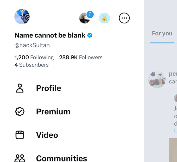Image resolution: width=177 pixels, height=162 pixels.
Task: Click the Video clapperboard icon
Action: (20, 135)
